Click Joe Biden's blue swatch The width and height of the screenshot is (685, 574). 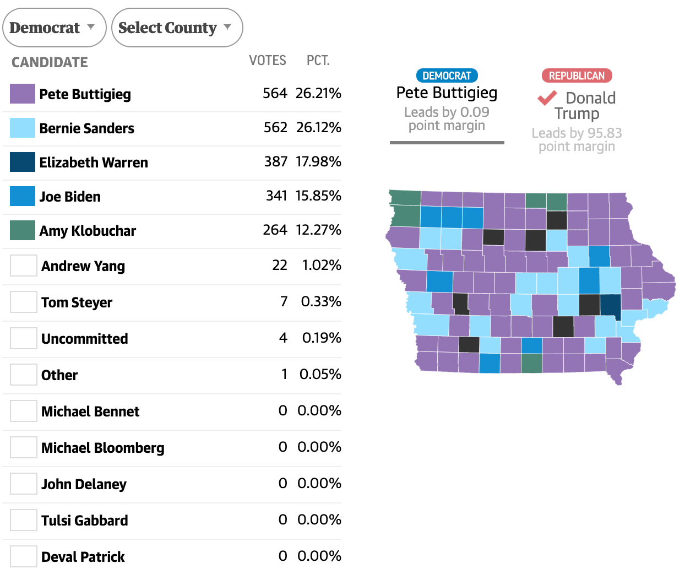pyautogui.click(x=23, y=197)
